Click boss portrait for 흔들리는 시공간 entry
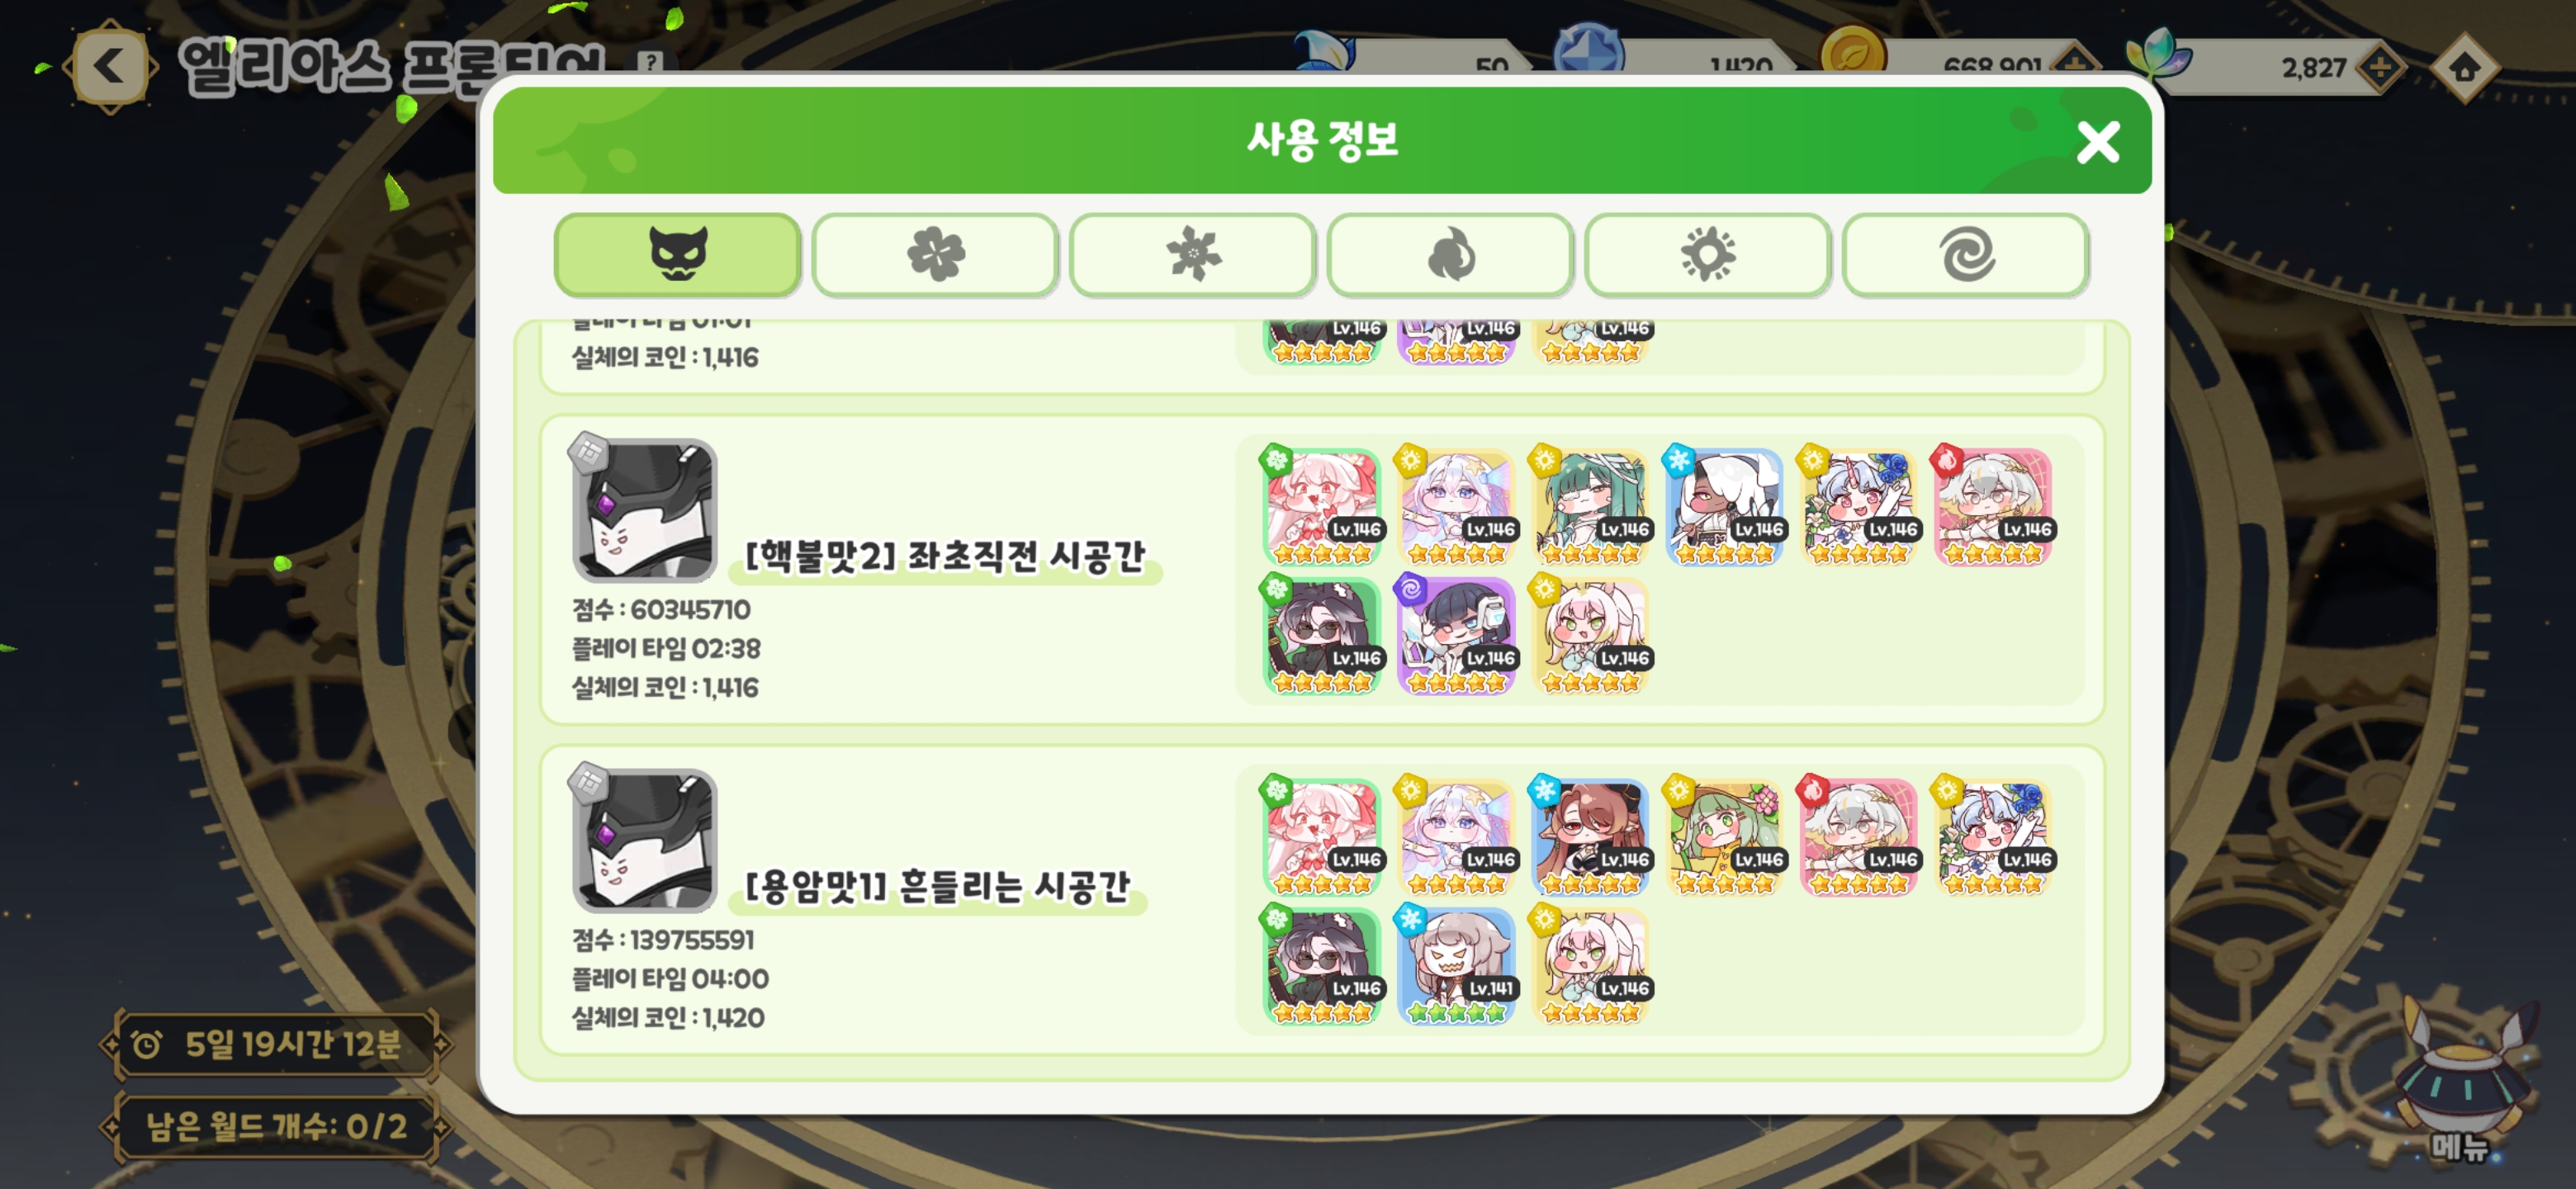 click(644, 840)
